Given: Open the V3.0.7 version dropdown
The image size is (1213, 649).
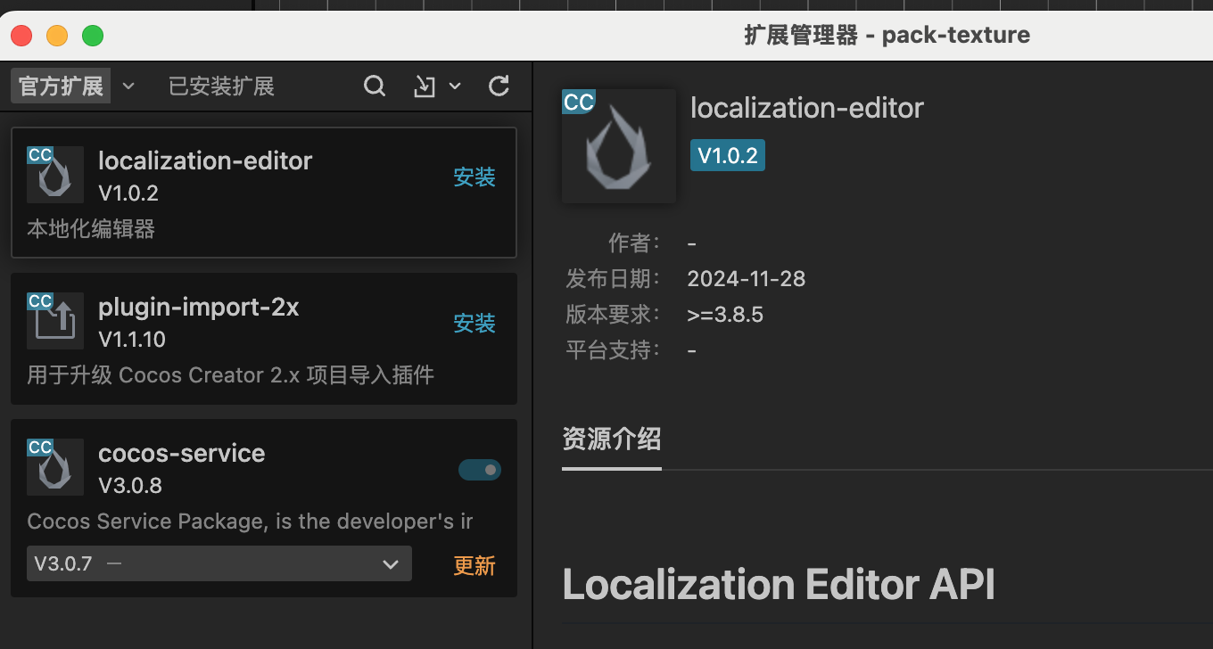Looking at the screenshot, I should 219,563.
